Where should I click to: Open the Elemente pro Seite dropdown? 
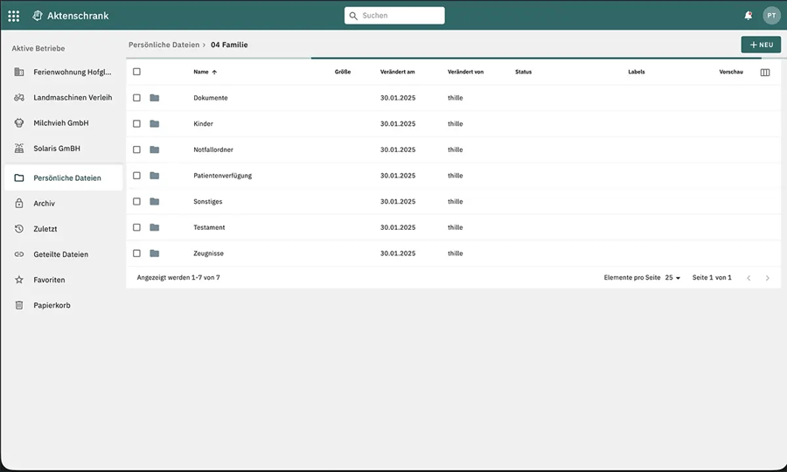[672, 277]
